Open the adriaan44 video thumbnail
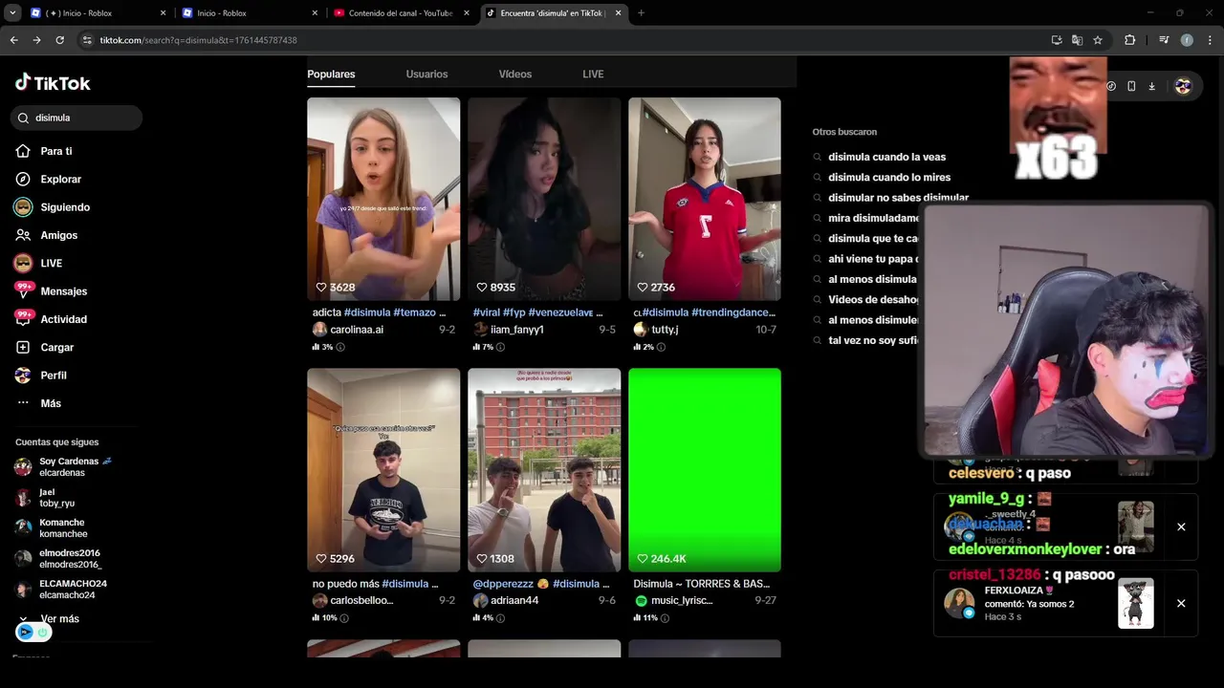Viewport: 1224px width, 688px height. tap(544, 470)
